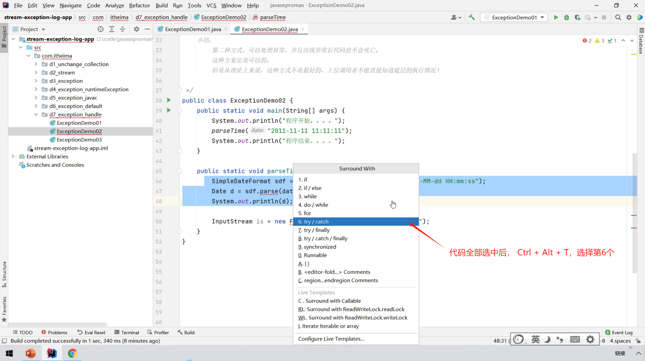Choose '8. try / catch / finally' option
Image resolution: width=645 pixels, height=361 pixels.
[x=356, y=239]
